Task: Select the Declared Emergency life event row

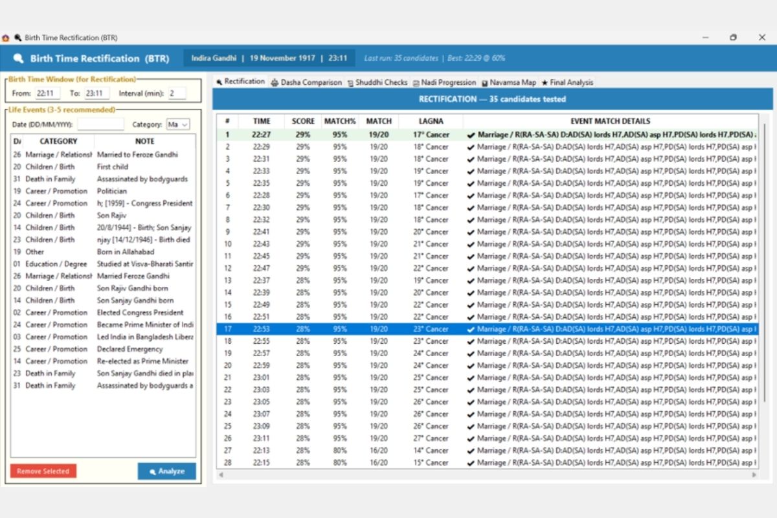Action: point(103,349)
